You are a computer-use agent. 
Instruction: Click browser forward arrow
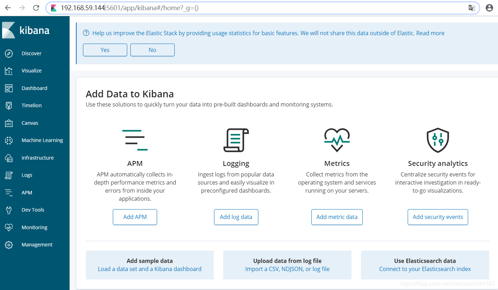click(22, 8)
